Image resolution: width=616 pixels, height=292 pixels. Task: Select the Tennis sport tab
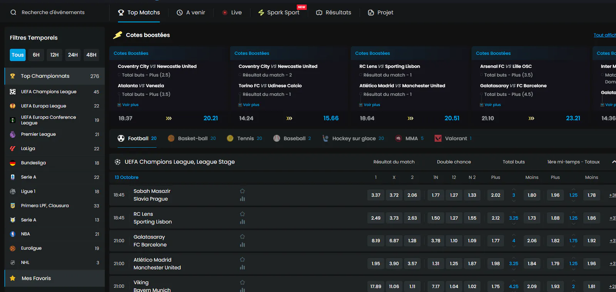click(244, 138)
